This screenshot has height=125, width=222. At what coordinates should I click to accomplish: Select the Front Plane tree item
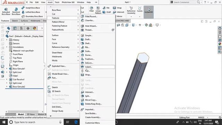point(16,54)
